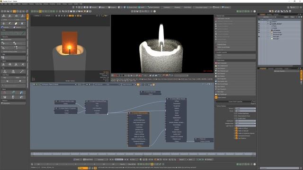The image size is (303, 170).
Task: Open dropdown arrow of Light pass ID field
Action: tap(255, 126)
